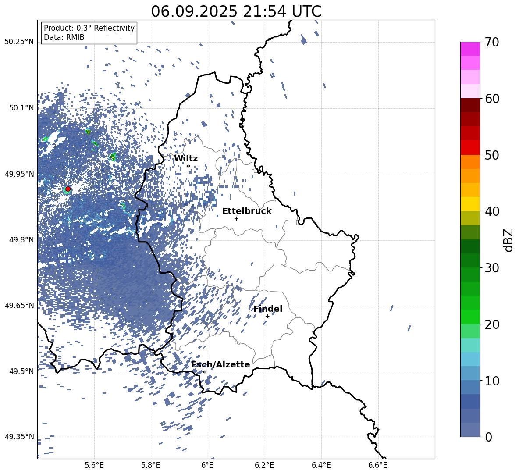Click the 6°E longitude label
The height and width of the screenshot is (474, 519).
coord(207,465)
